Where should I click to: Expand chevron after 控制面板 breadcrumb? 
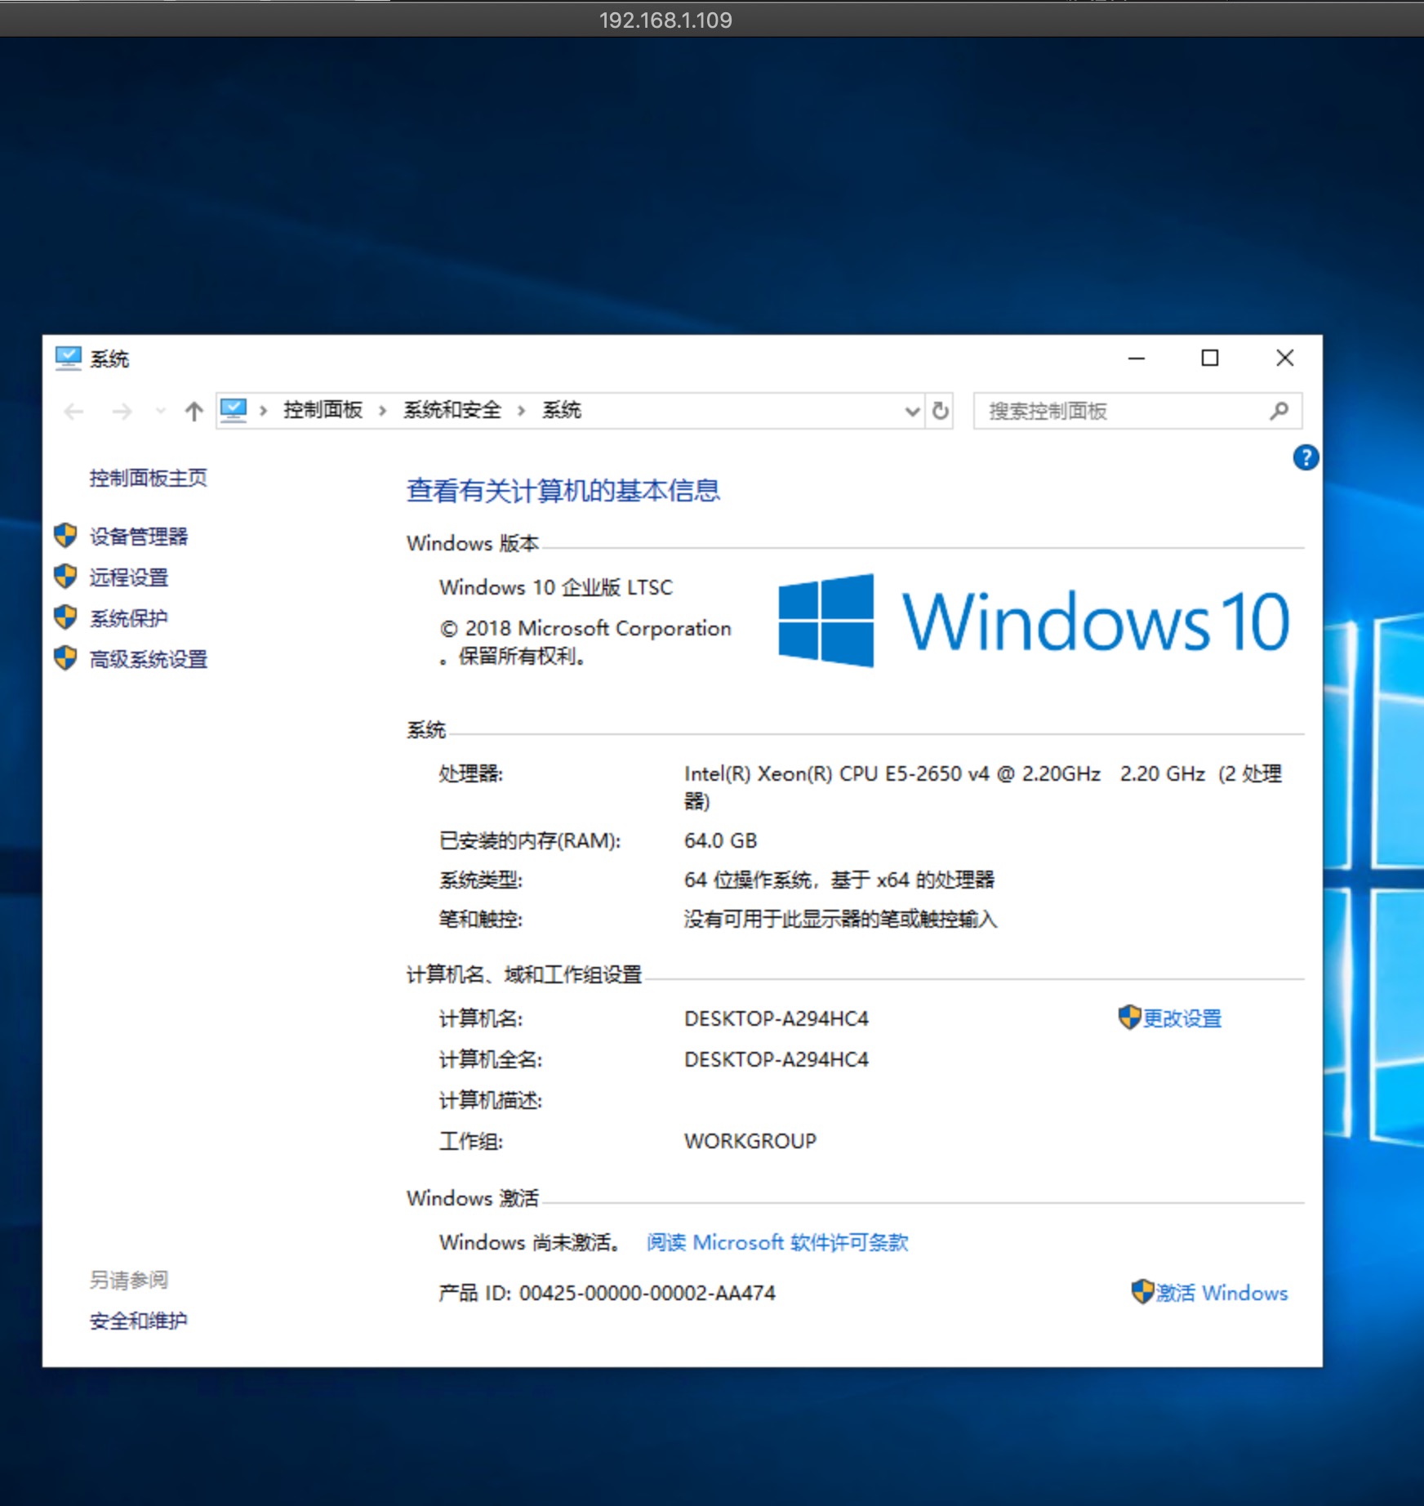click(x=382, y=411)
